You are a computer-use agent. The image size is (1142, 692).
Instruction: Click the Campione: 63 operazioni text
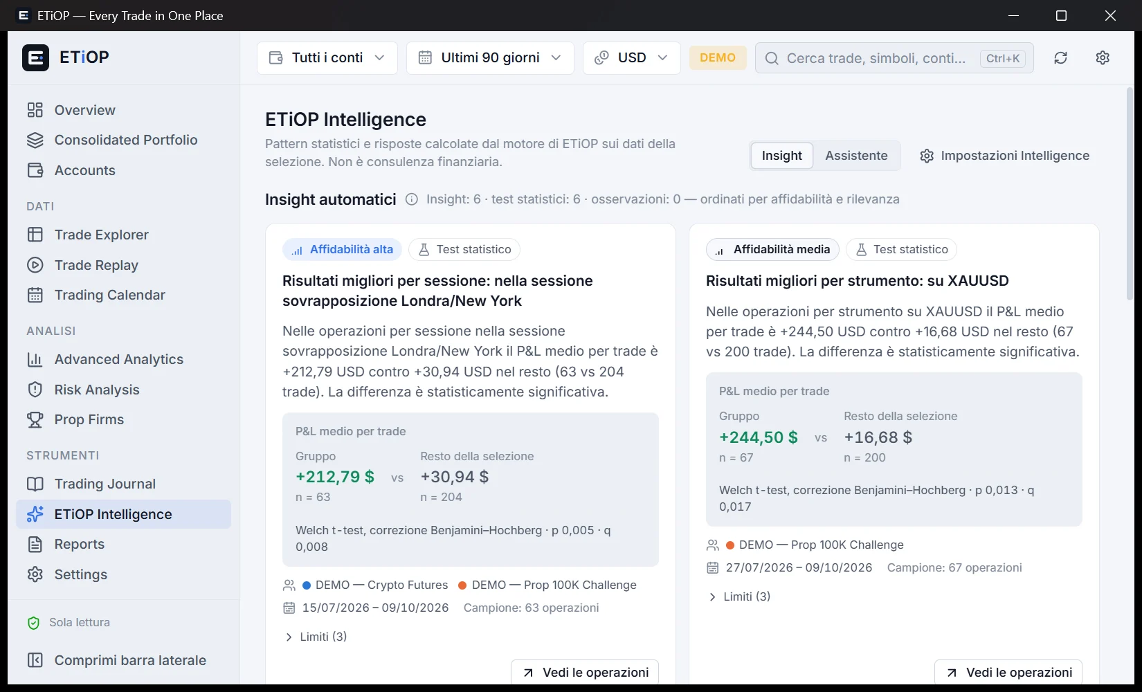point(531,608)
